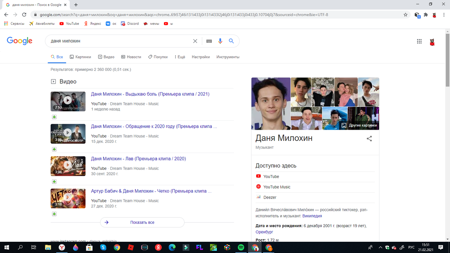Clear the search box with the X

pyautogui.click(x=195, y=41)
